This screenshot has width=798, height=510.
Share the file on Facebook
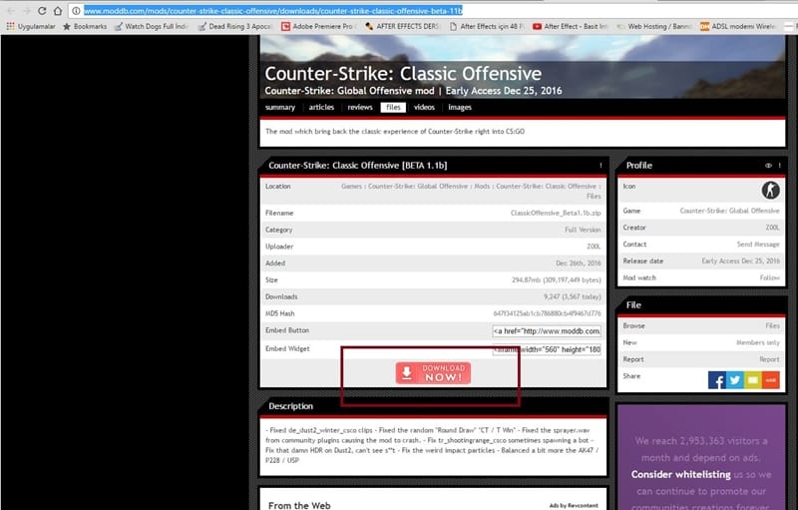717,379
